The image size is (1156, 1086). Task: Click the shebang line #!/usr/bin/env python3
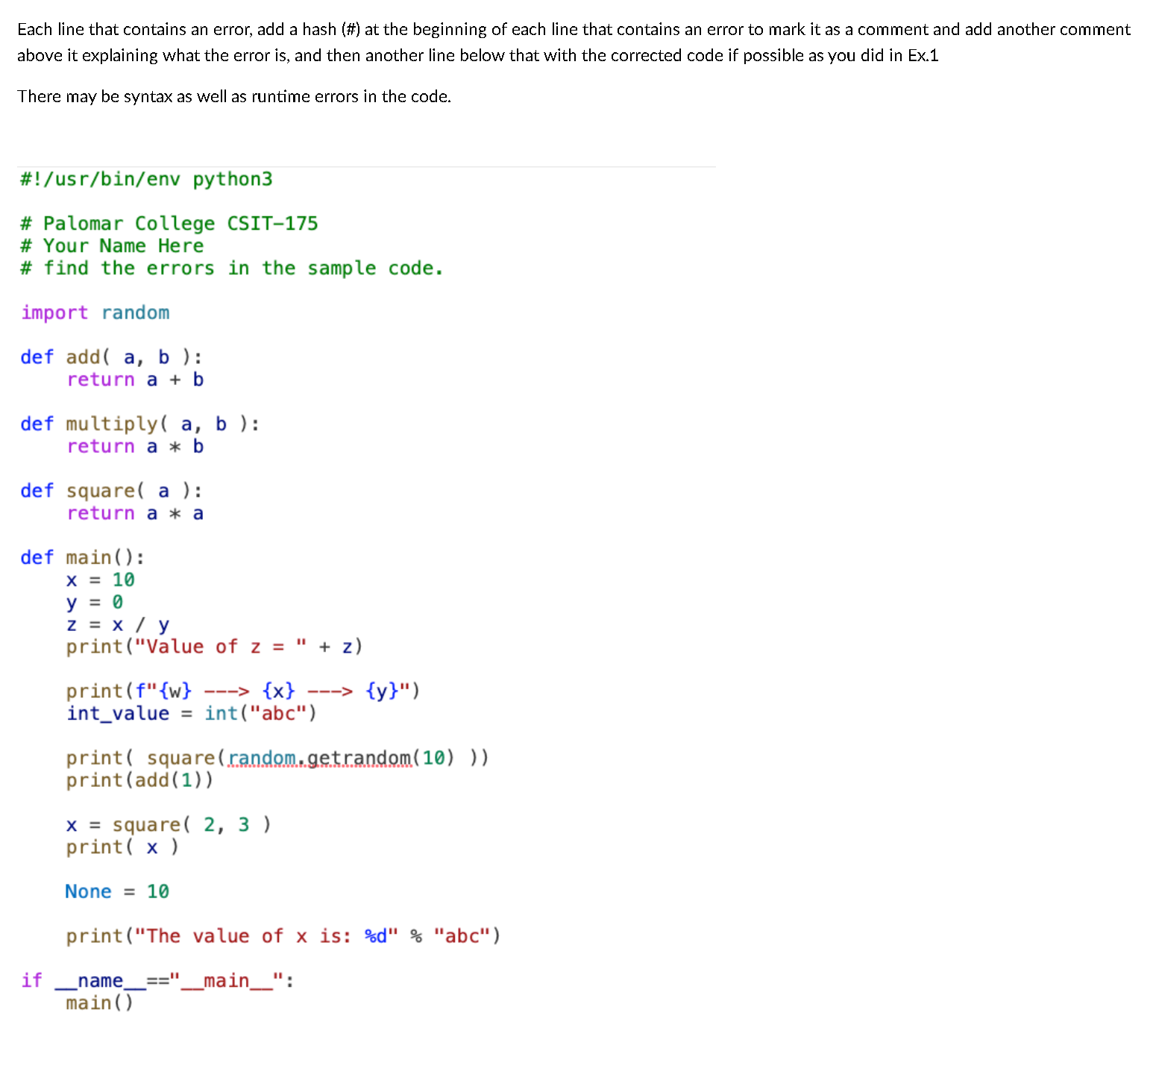pos(146,178)
